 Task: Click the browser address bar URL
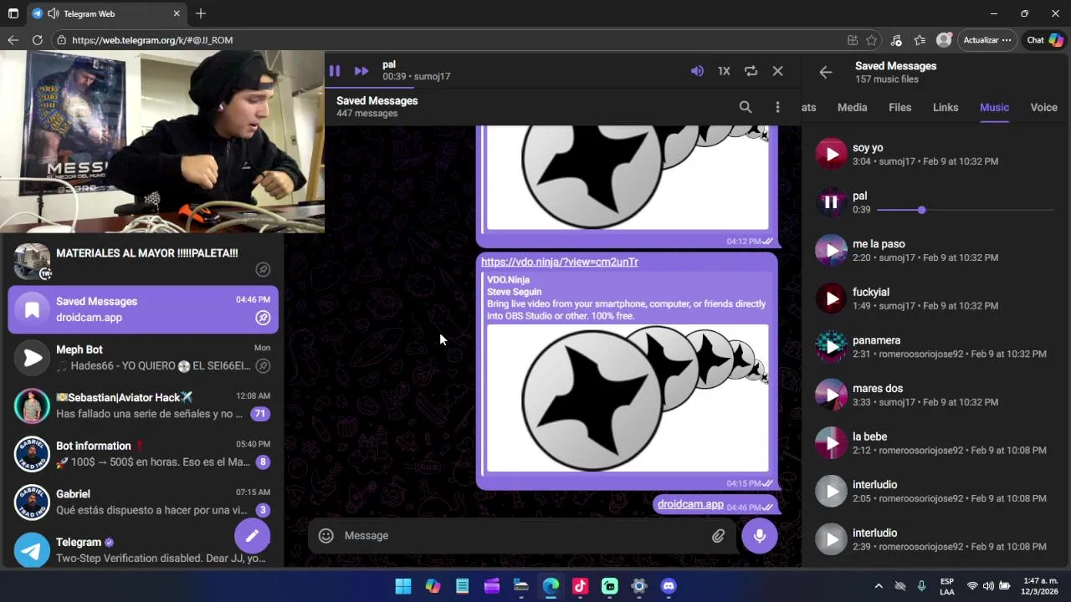(152, 40)
